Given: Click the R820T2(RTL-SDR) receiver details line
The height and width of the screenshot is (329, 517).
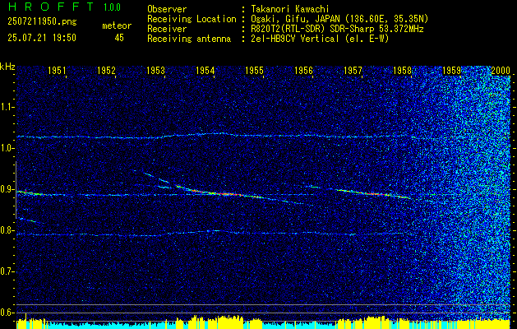Looking at the screenshot, I should [337, 29].
